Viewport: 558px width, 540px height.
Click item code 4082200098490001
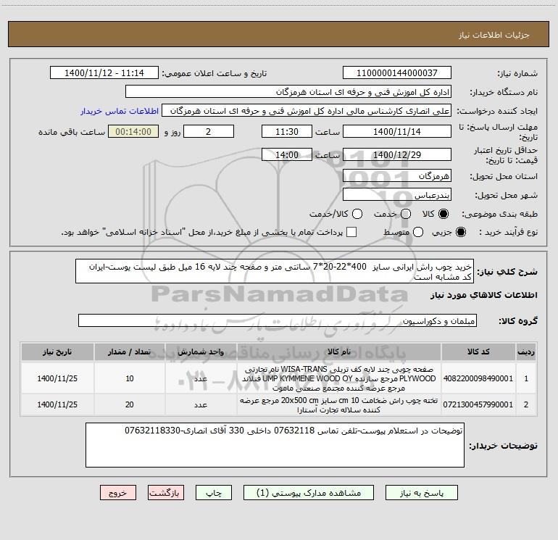point(478,378)
